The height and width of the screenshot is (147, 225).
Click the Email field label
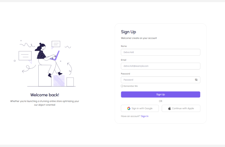tap(124, 60)
